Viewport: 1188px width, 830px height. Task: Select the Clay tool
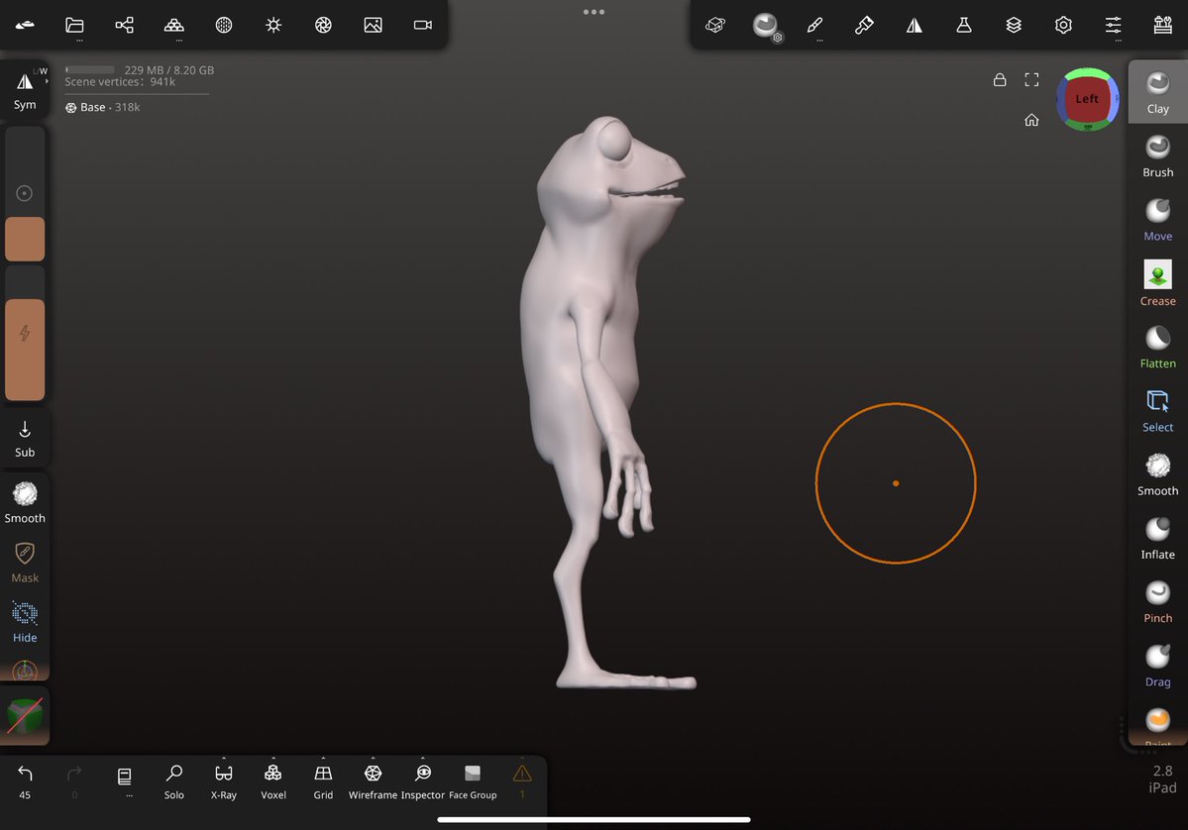(1157, 92)
